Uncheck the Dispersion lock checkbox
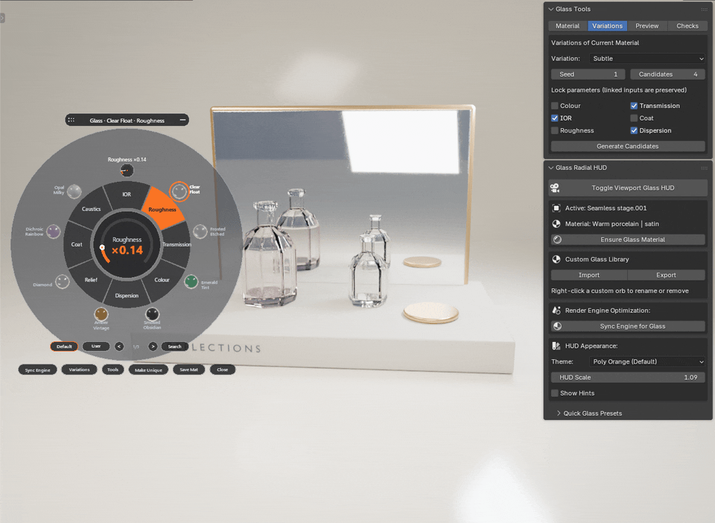Screen dimensions: 715x523 634,130
